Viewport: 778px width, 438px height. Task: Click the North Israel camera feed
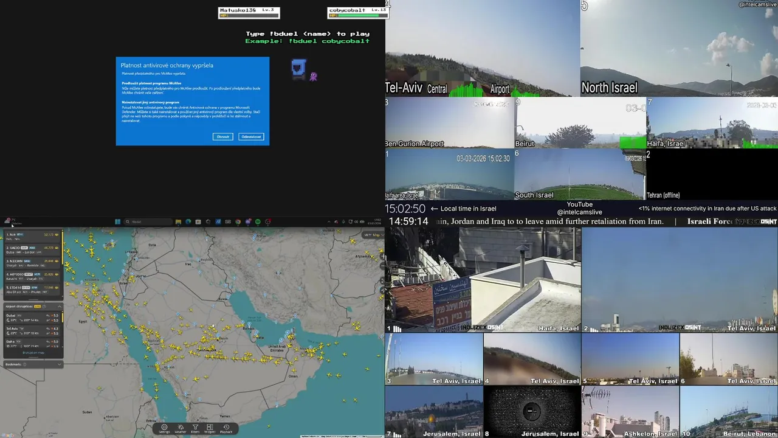pyautogui.click(x=679, y=48)
